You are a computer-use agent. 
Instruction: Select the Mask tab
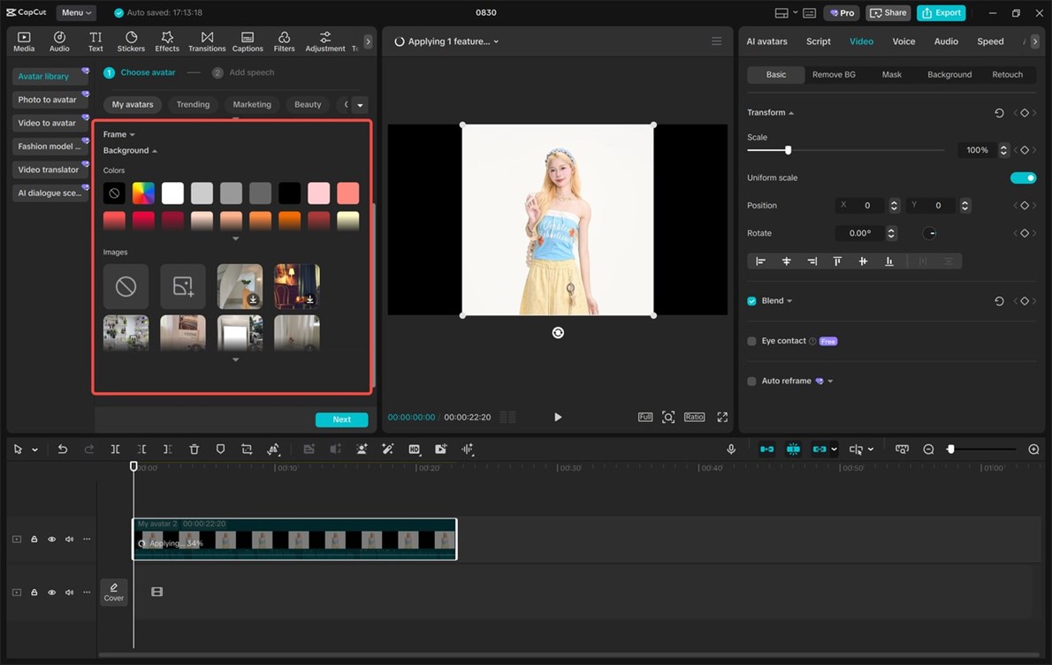[891, 75]
